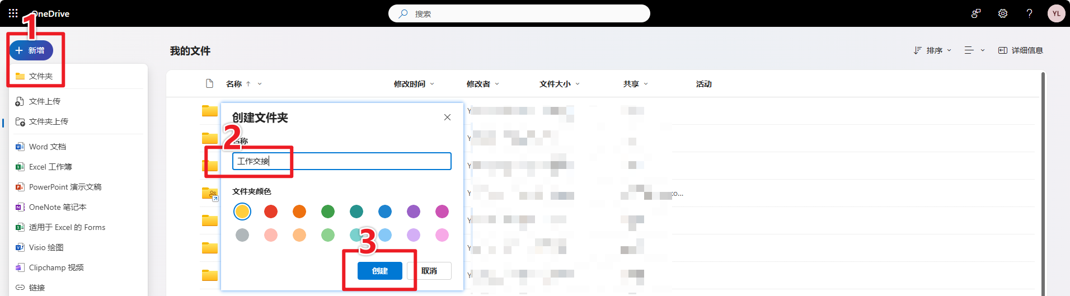Click the 创建 button
The image size is (1070, 296).
click(379, 271)
